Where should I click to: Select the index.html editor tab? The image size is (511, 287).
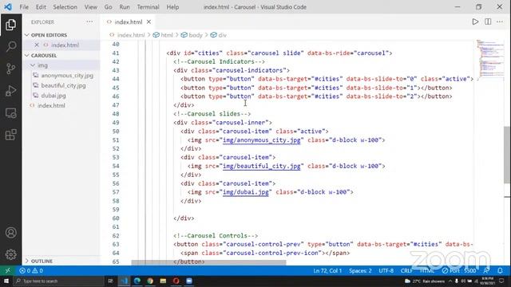(129, 22)
